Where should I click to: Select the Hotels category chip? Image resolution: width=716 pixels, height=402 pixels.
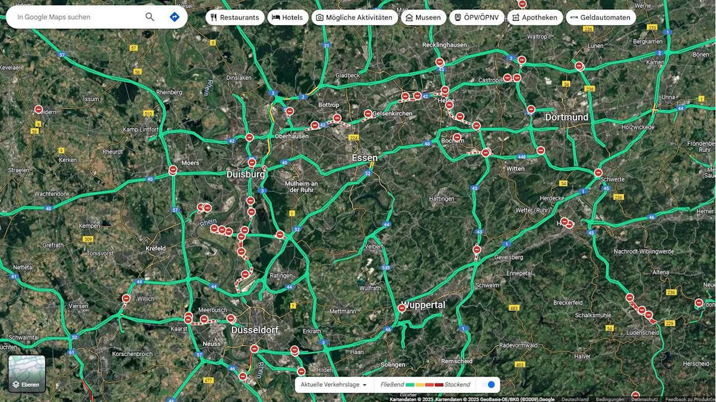click(288, 17)
